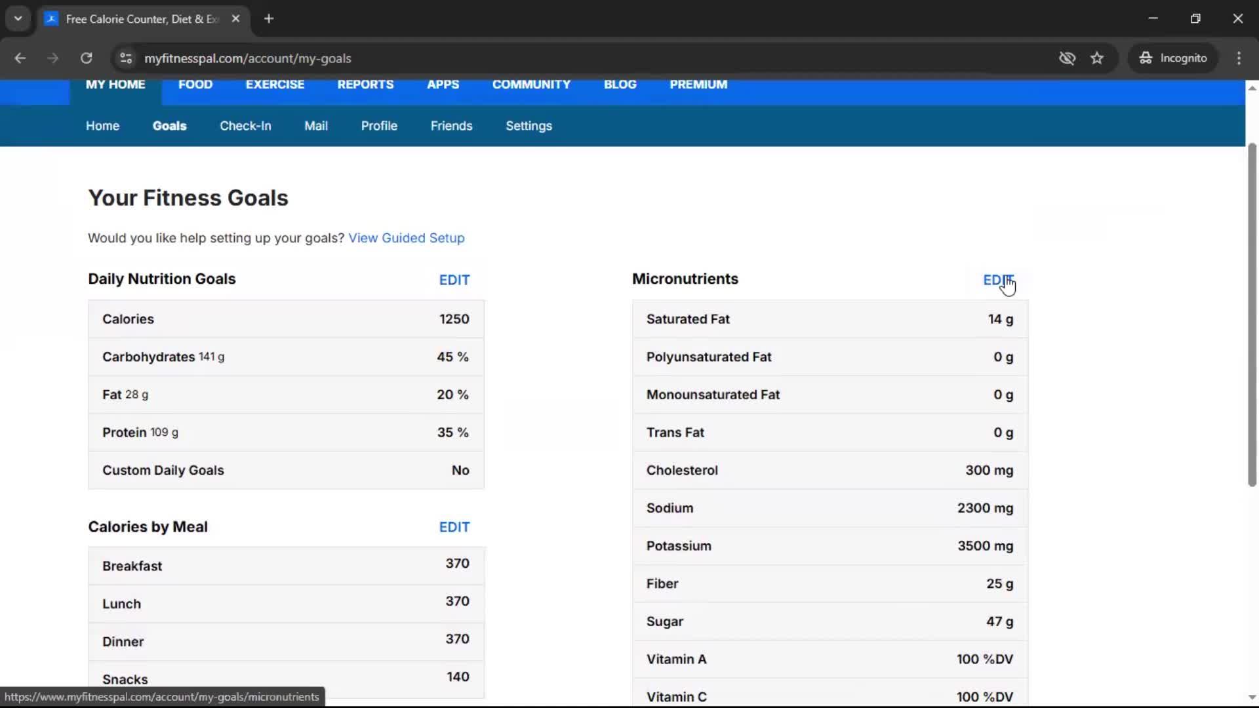
Task: Open the Chrome three-dot menu
Action: pyautogui.click(x=1239, y=58)
